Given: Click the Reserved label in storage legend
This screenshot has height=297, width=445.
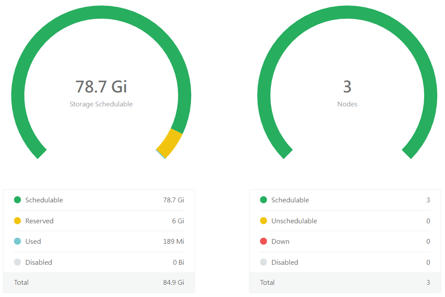Looking at the screenshot, I should tap(39, 221).
